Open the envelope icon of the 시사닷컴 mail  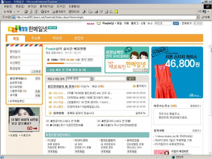tap(50, 98)
